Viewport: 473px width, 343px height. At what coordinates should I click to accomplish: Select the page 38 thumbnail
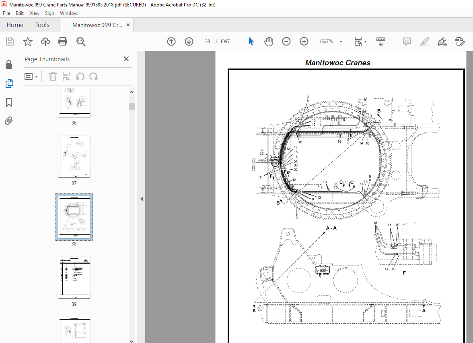click(x=74, y=217)
